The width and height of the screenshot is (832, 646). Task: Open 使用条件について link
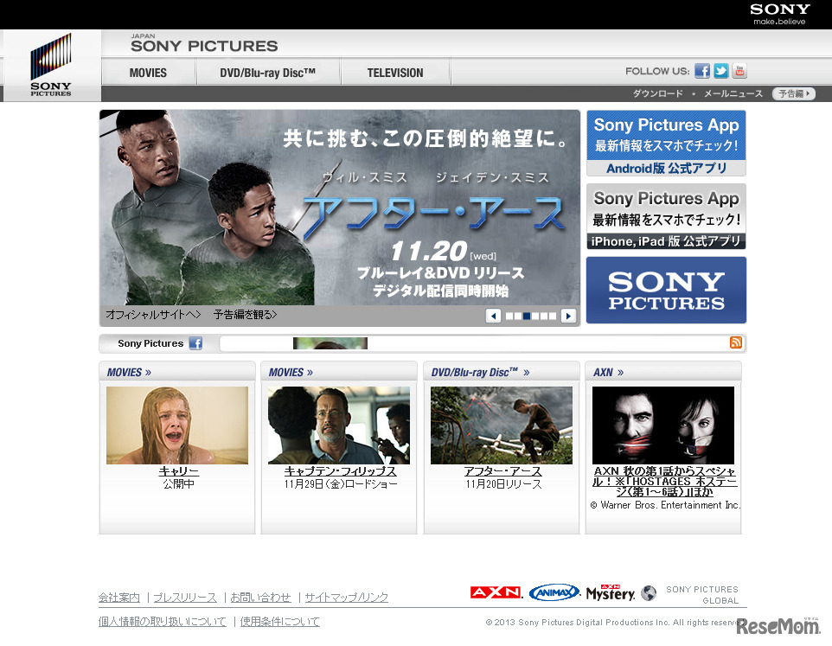pos(279,621)
